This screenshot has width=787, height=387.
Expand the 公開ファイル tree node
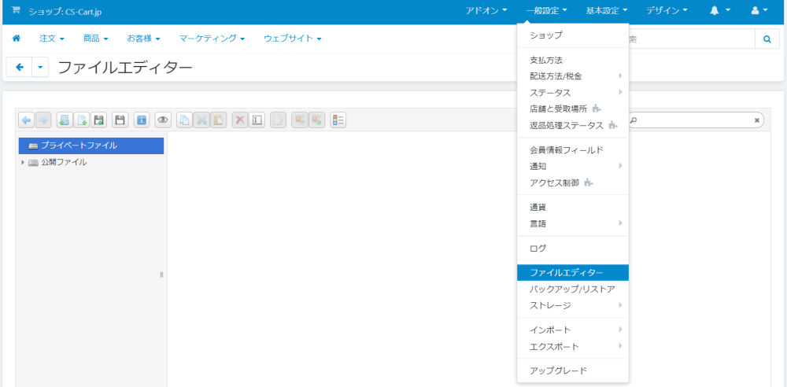tap(23, 163)
